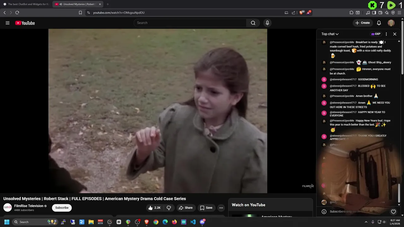404x227 pixels.
Task: Open Google Chrome from taskbar
Action: 156,222
